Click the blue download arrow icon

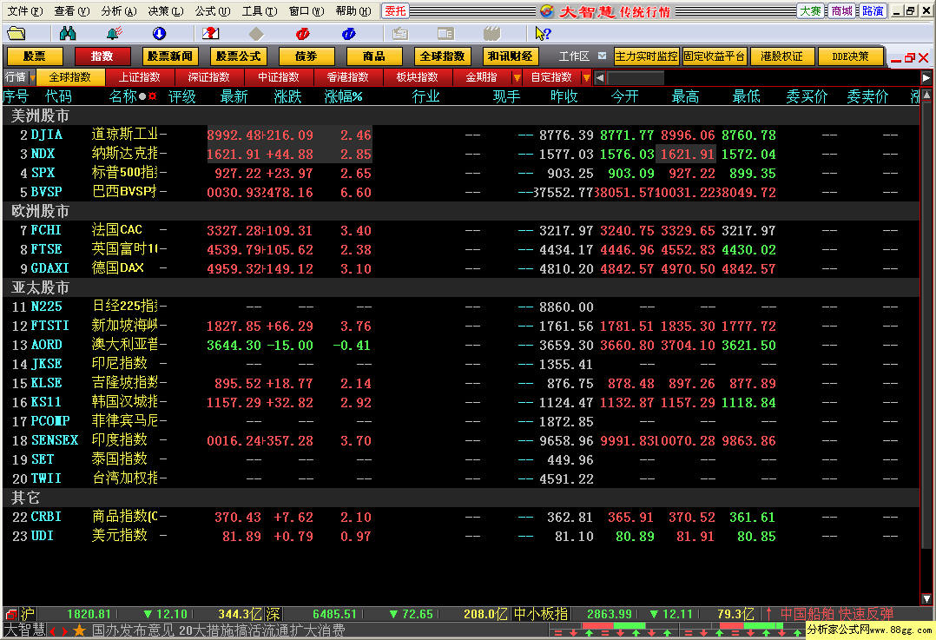point(160,33)
